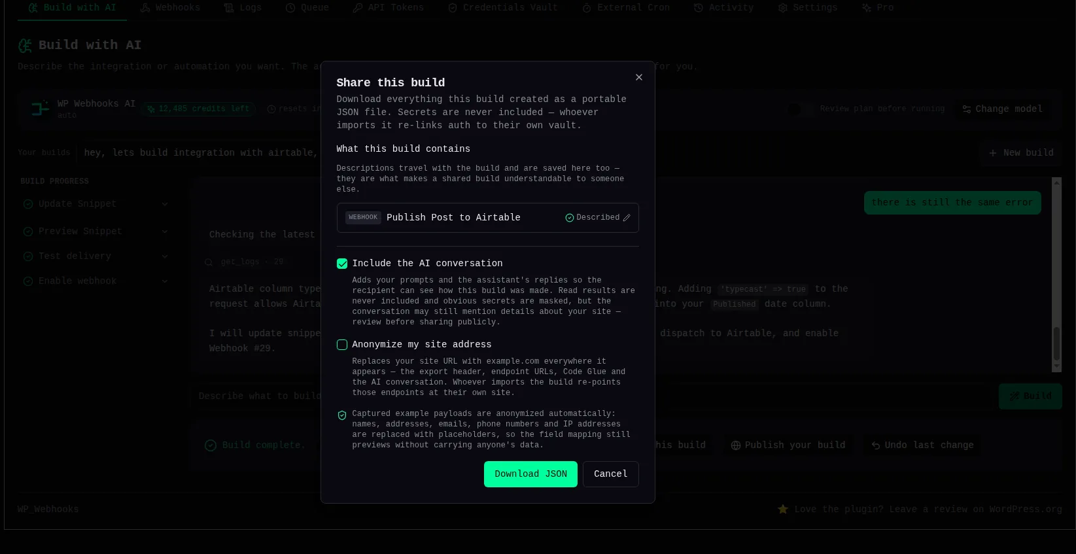Switch to the Webhooks tab
Image resolution: width=1076 pixels, height=554 pixels.
coord(170,8)
